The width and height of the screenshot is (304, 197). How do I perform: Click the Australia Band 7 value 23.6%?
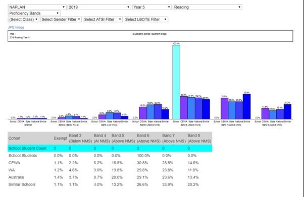click(x=168, y=177)
